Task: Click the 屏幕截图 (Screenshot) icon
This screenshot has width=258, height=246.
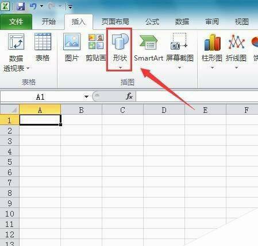Action: coord(179,41)
